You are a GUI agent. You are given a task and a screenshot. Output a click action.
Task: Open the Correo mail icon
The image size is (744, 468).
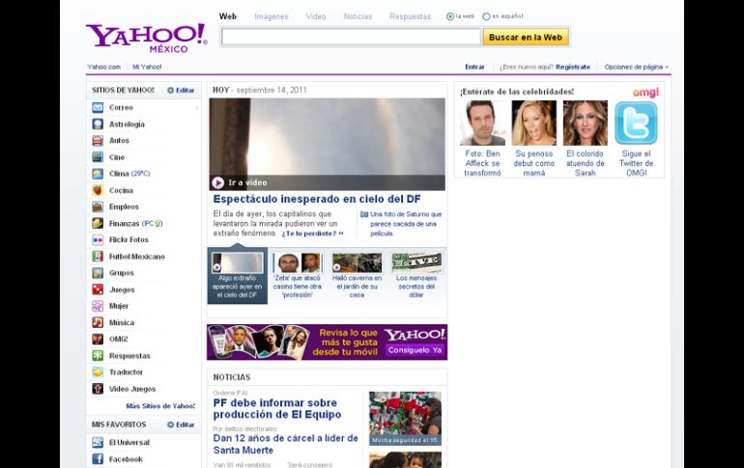pyautogui.click(x=98, y=107)
